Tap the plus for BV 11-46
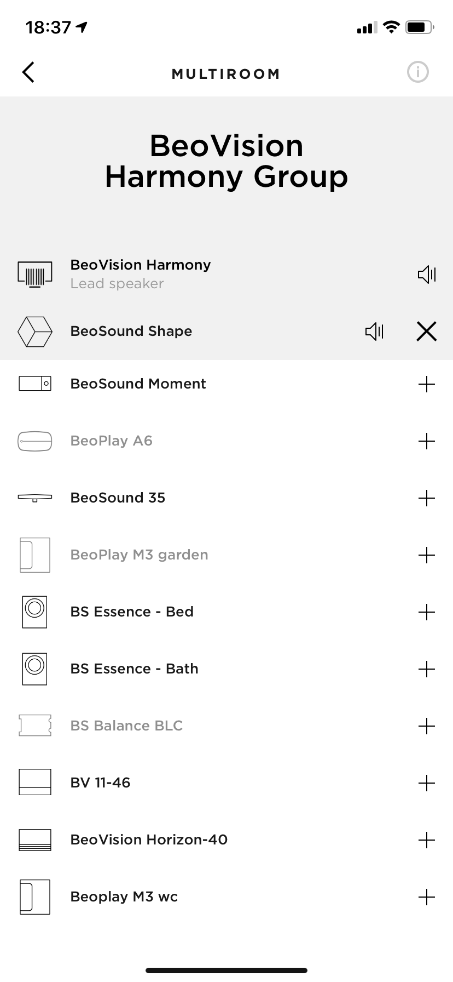Screen dimensions: 453x982 tap(426, 783)
